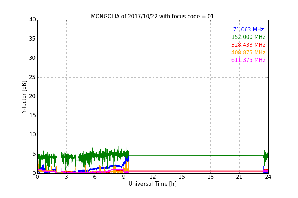Image resolution: width=298 pixels, height=198 pixels.
Task: Click the y-axis tick value 35
Action: click(x=32, y=39)
